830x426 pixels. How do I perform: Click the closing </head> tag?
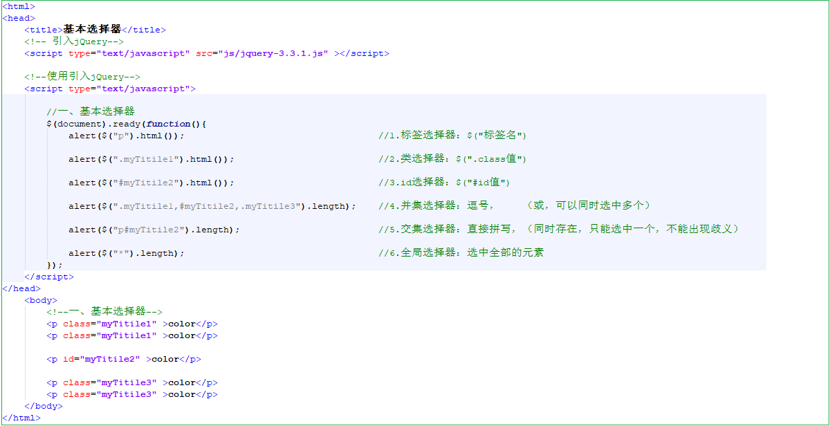point(21,288)
